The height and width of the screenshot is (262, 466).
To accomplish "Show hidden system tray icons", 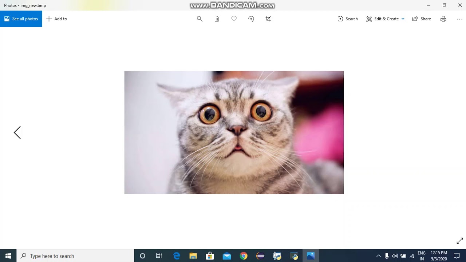I will pyautogui.click(x=378, y=256).
